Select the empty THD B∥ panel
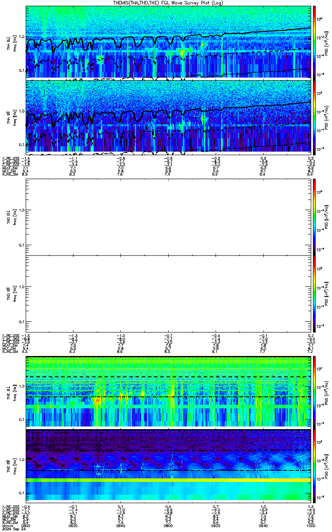The height and width of the screenshot is (532, 332). tap(168, 293)
